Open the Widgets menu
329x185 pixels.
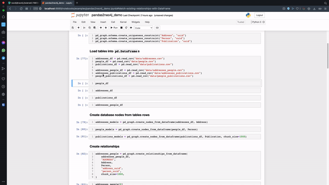pyautogui.click(x=135, y=22)
